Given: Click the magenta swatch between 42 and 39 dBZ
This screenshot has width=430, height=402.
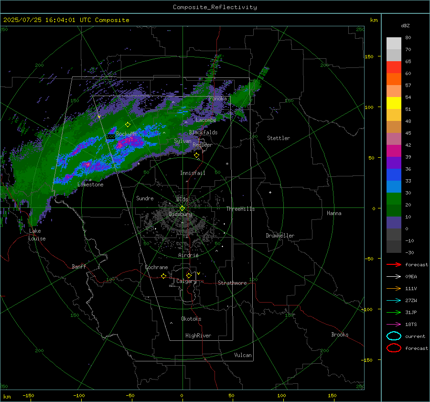Looking at the screenshot, I should pyautogui.click(x=394, y=151).
